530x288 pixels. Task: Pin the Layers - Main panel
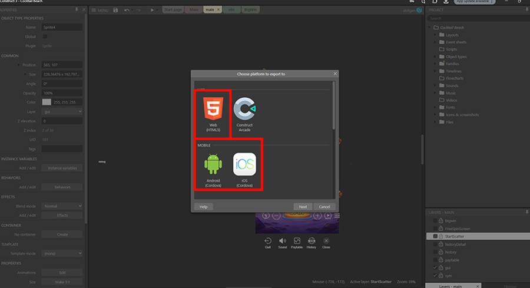[526, 212]
